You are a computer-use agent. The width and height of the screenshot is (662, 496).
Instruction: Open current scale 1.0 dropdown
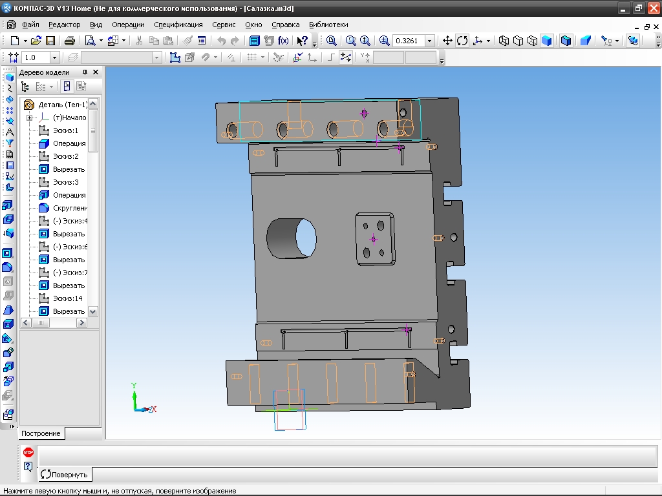[x=54, y=57]
